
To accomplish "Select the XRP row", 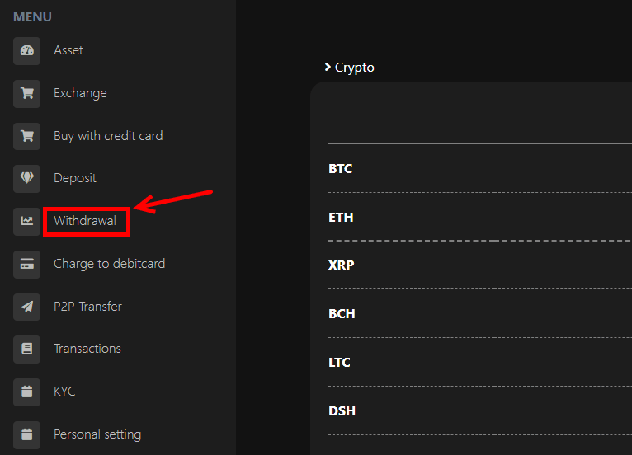I will pyautogui.click(x=341, y=265).
